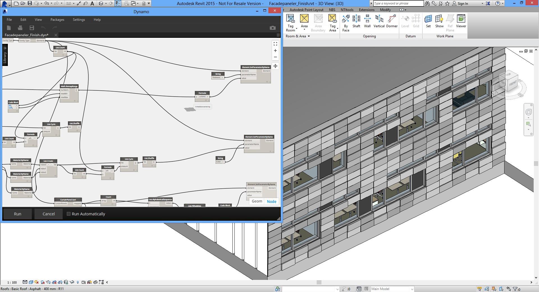The height and width of the screenshot is (292, 539).
Task: Expand the Dynamo Library side panel
Action: coord(5,55)
